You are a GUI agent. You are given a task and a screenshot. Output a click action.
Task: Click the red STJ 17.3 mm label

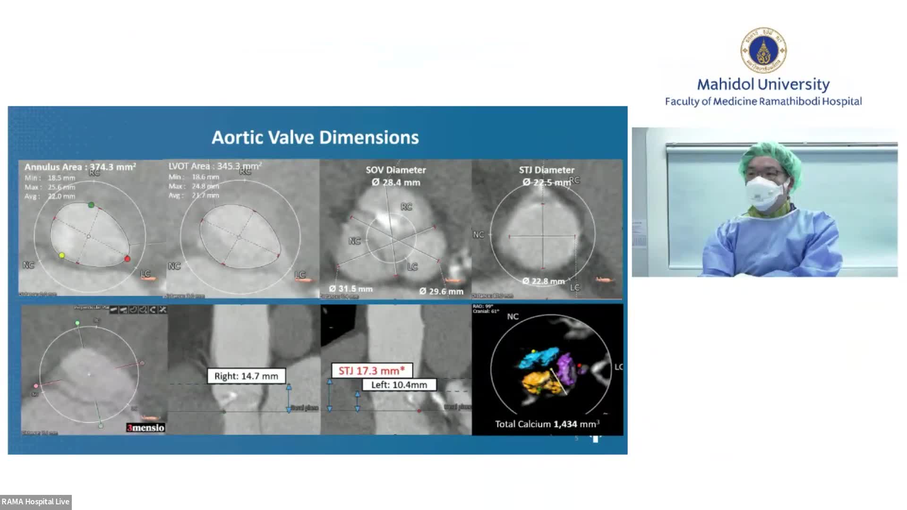pyautogui.click(x=372, y=371)
